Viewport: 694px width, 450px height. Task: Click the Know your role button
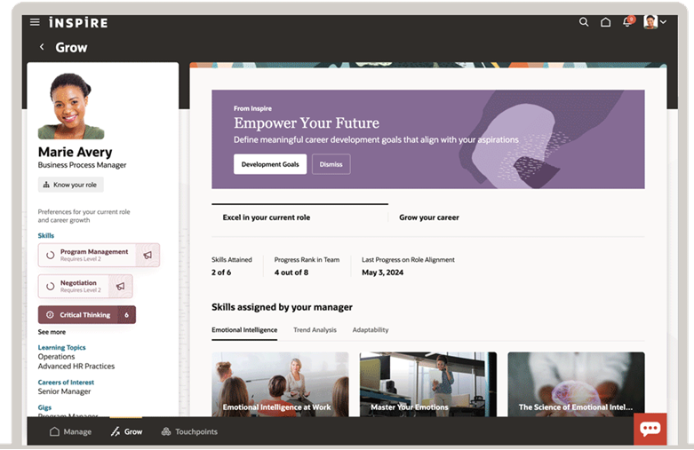[x=70, y=185]
